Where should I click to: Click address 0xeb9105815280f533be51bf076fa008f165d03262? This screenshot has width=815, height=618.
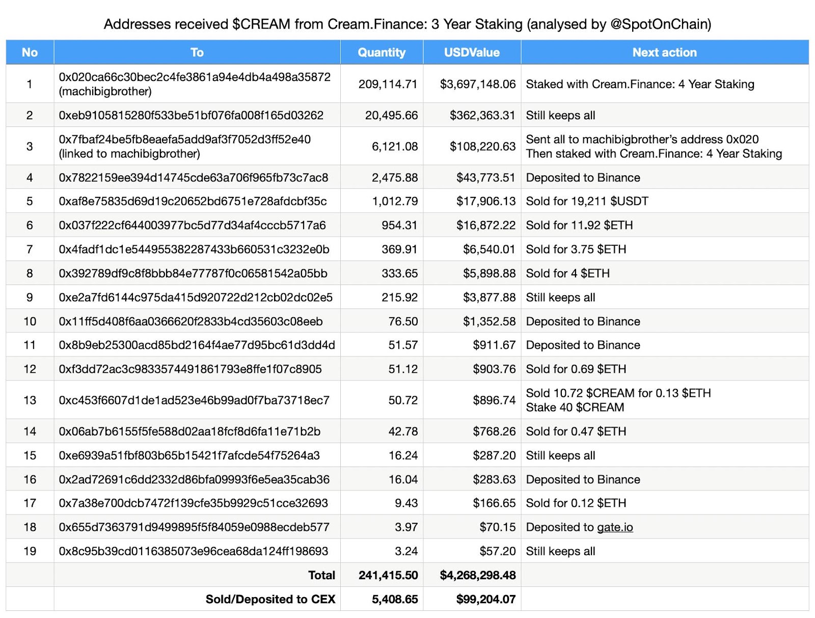point(191,115)
